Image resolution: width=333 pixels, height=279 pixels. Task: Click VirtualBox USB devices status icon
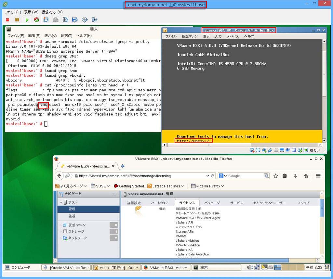(270, 150)
